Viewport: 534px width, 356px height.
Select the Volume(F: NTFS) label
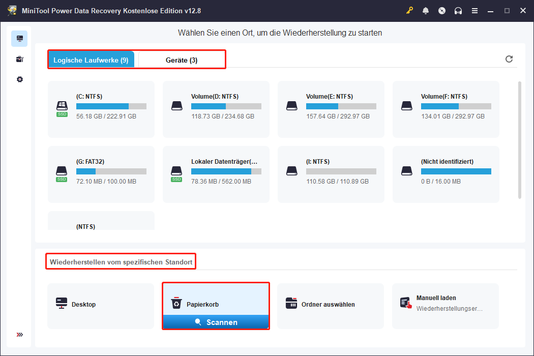pos(444,97)
